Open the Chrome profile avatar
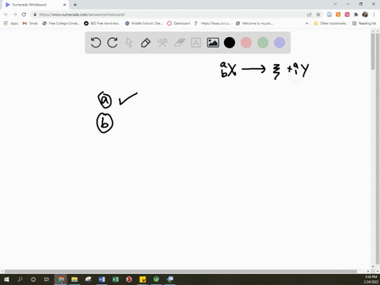380x285 pixels. pos(365,14)
